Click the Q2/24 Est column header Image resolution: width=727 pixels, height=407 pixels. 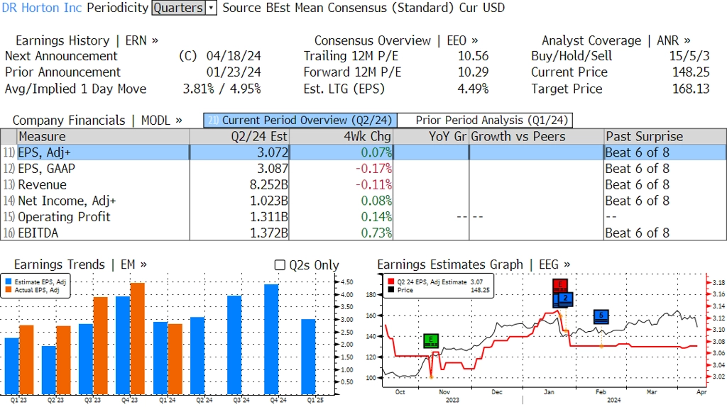(239, 137)
